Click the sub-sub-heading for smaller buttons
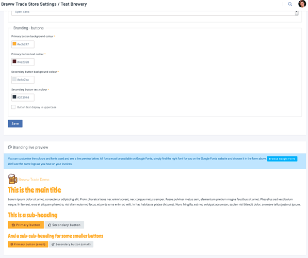Viewport: 308px width, 258px height. click(x=56, y=236)
